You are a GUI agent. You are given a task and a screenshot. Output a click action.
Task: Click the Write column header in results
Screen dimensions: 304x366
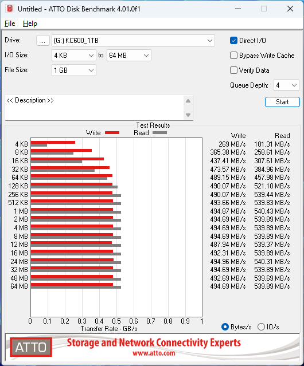(239, 136)
